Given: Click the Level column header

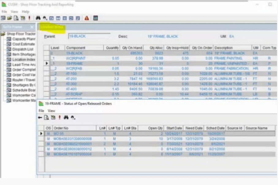Looking at the screenshot, I should (x=57, y=48).
